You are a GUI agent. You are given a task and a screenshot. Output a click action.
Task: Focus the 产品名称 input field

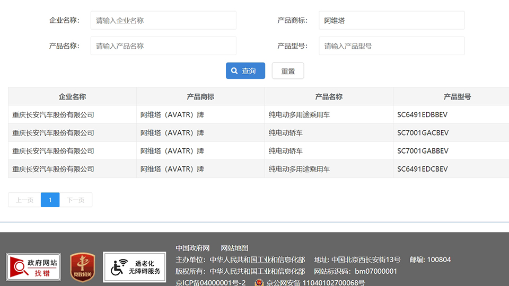163,46
